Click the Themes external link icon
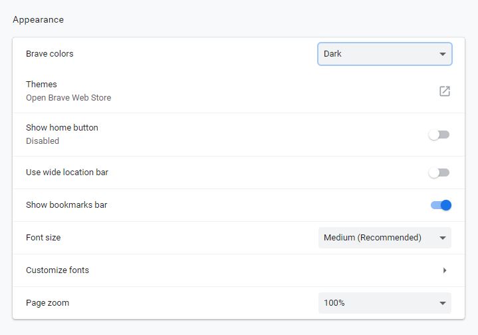478x335 pixels. pyautogui.click(x=445, y=91)
